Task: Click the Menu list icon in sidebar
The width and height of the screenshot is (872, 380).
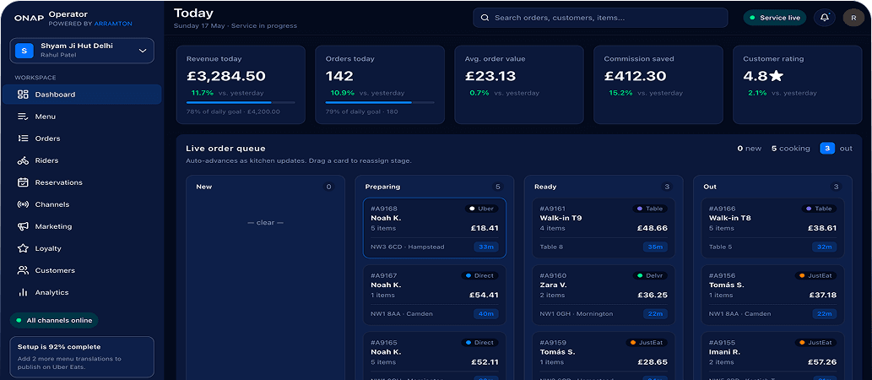Action: 23,117
